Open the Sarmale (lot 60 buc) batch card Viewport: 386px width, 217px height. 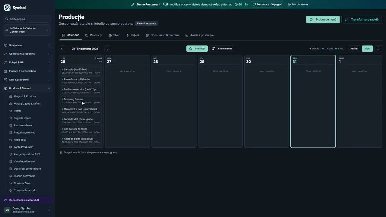click(81, 71)
